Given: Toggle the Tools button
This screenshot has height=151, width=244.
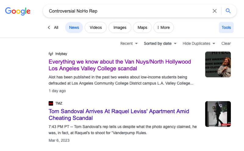Looking at the screenshot, I should point(226,28).
